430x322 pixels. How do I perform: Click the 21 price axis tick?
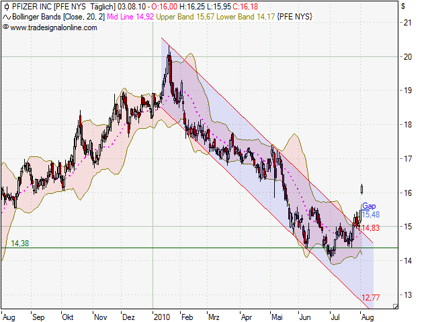click(x=408, y=22)
